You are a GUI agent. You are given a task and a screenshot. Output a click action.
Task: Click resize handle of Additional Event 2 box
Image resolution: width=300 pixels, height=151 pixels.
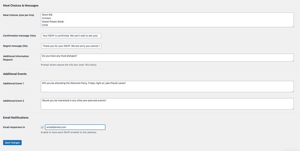292,108
